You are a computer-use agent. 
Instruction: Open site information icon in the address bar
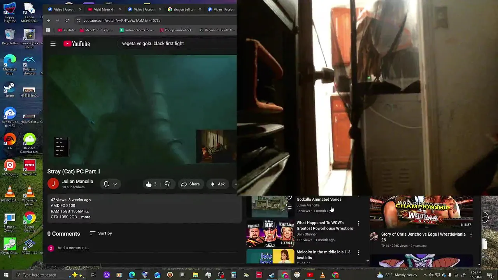[78, 20]
